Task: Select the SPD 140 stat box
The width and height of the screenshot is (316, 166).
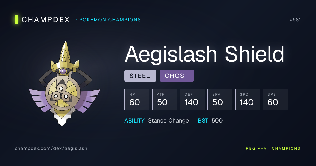Action: click(x=248, y=100)
